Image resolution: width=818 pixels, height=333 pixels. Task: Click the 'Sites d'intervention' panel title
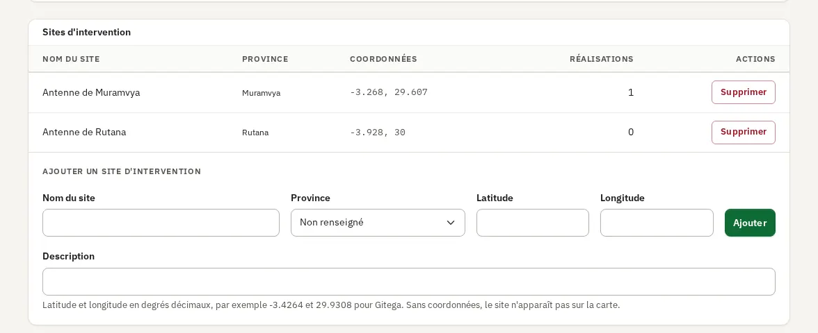pos(86,32)
